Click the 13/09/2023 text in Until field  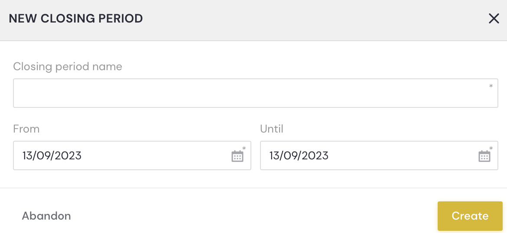click(x=299, y=156)
